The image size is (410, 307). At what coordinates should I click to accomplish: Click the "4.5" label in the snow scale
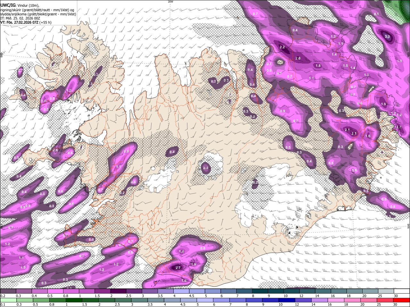tap(192, 296)
